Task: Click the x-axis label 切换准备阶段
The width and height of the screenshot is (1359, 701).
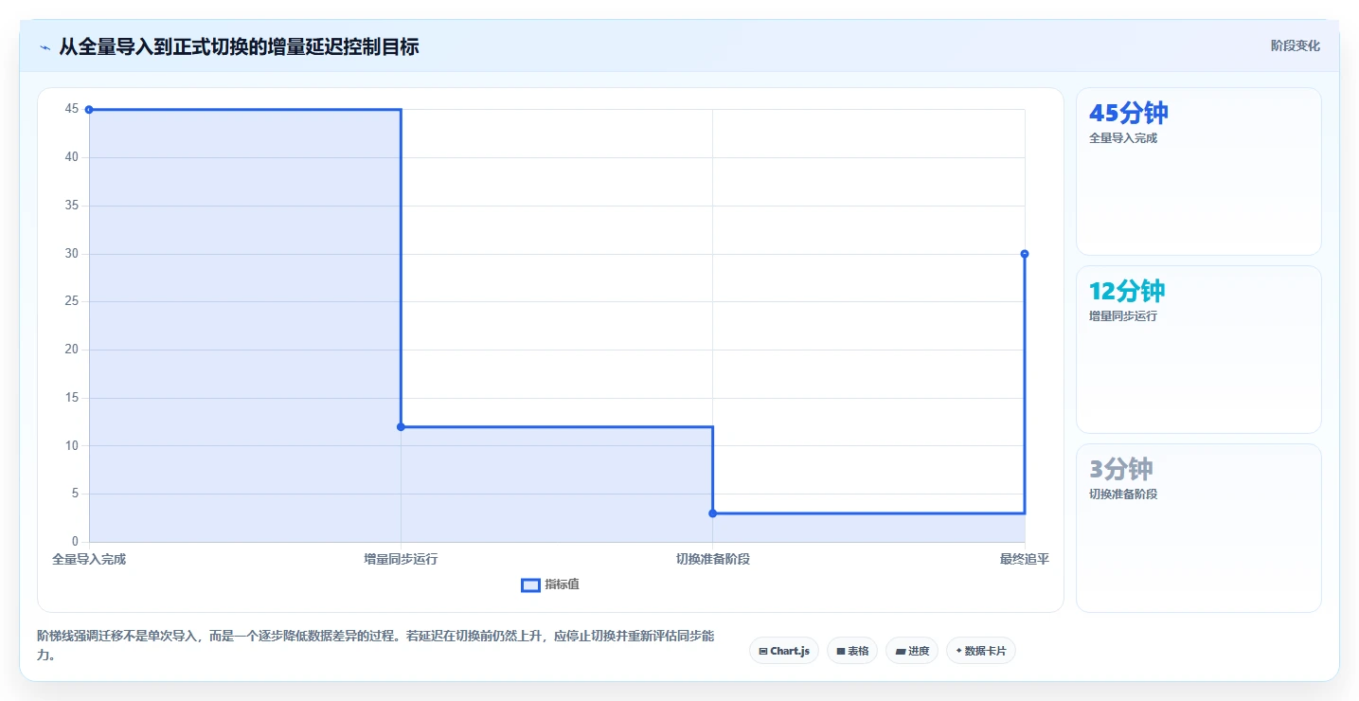Action: pyautogui.click(x=712, y=559)
